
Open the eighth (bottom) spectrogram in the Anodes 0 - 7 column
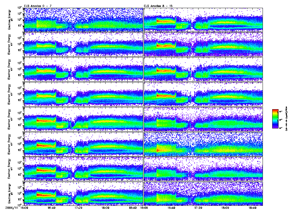[84, 194]
